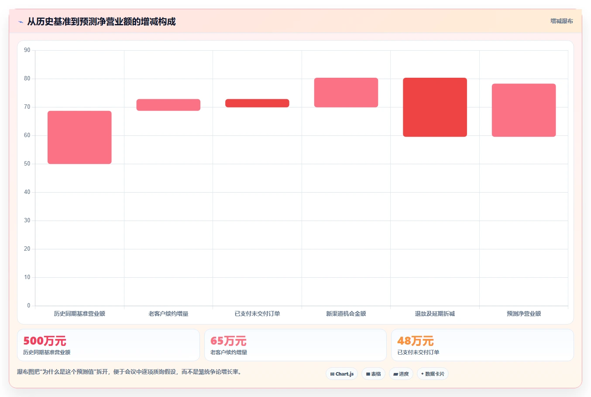Click the y-axis value 0

[29, 306]
